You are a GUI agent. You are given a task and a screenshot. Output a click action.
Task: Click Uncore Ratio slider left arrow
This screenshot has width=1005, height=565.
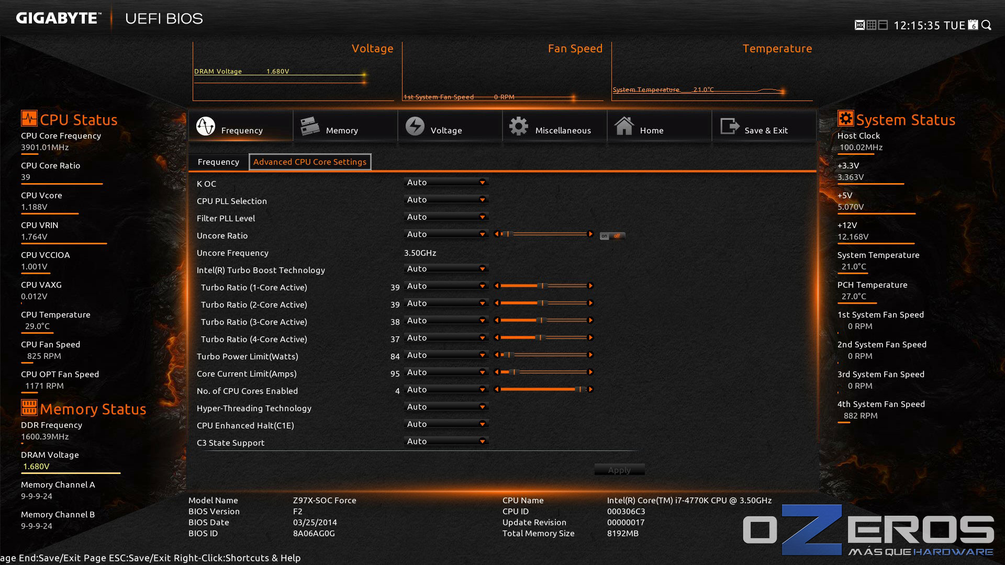[496, 234]
